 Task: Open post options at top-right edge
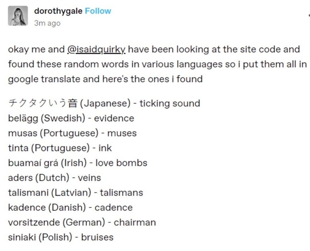(x=309, y=15)
